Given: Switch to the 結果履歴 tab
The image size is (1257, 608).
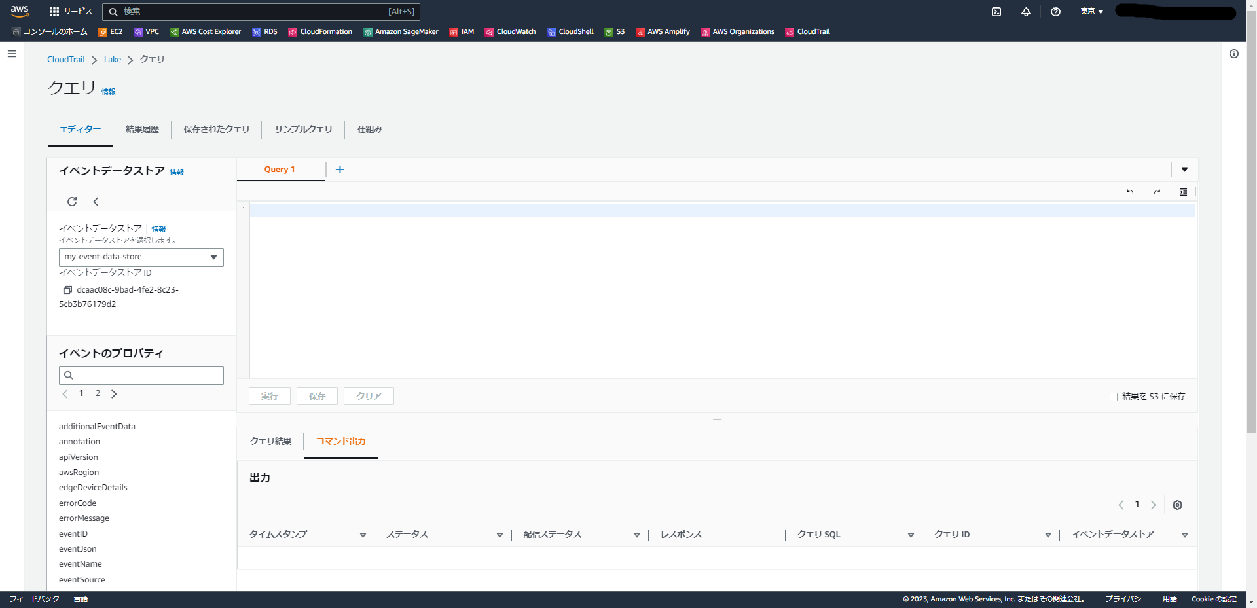Looking at the screenshot, I should pyautogui.click(x=142, y=130).
